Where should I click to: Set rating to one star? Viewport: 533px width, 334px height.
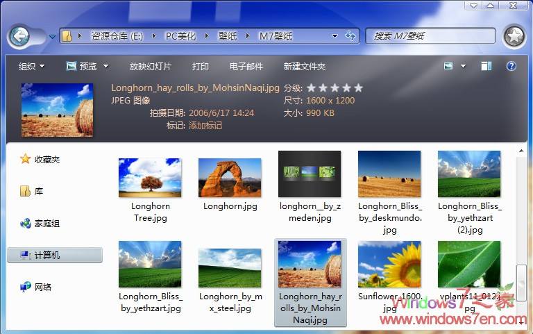pyautogui.click(x=311, y=88)
